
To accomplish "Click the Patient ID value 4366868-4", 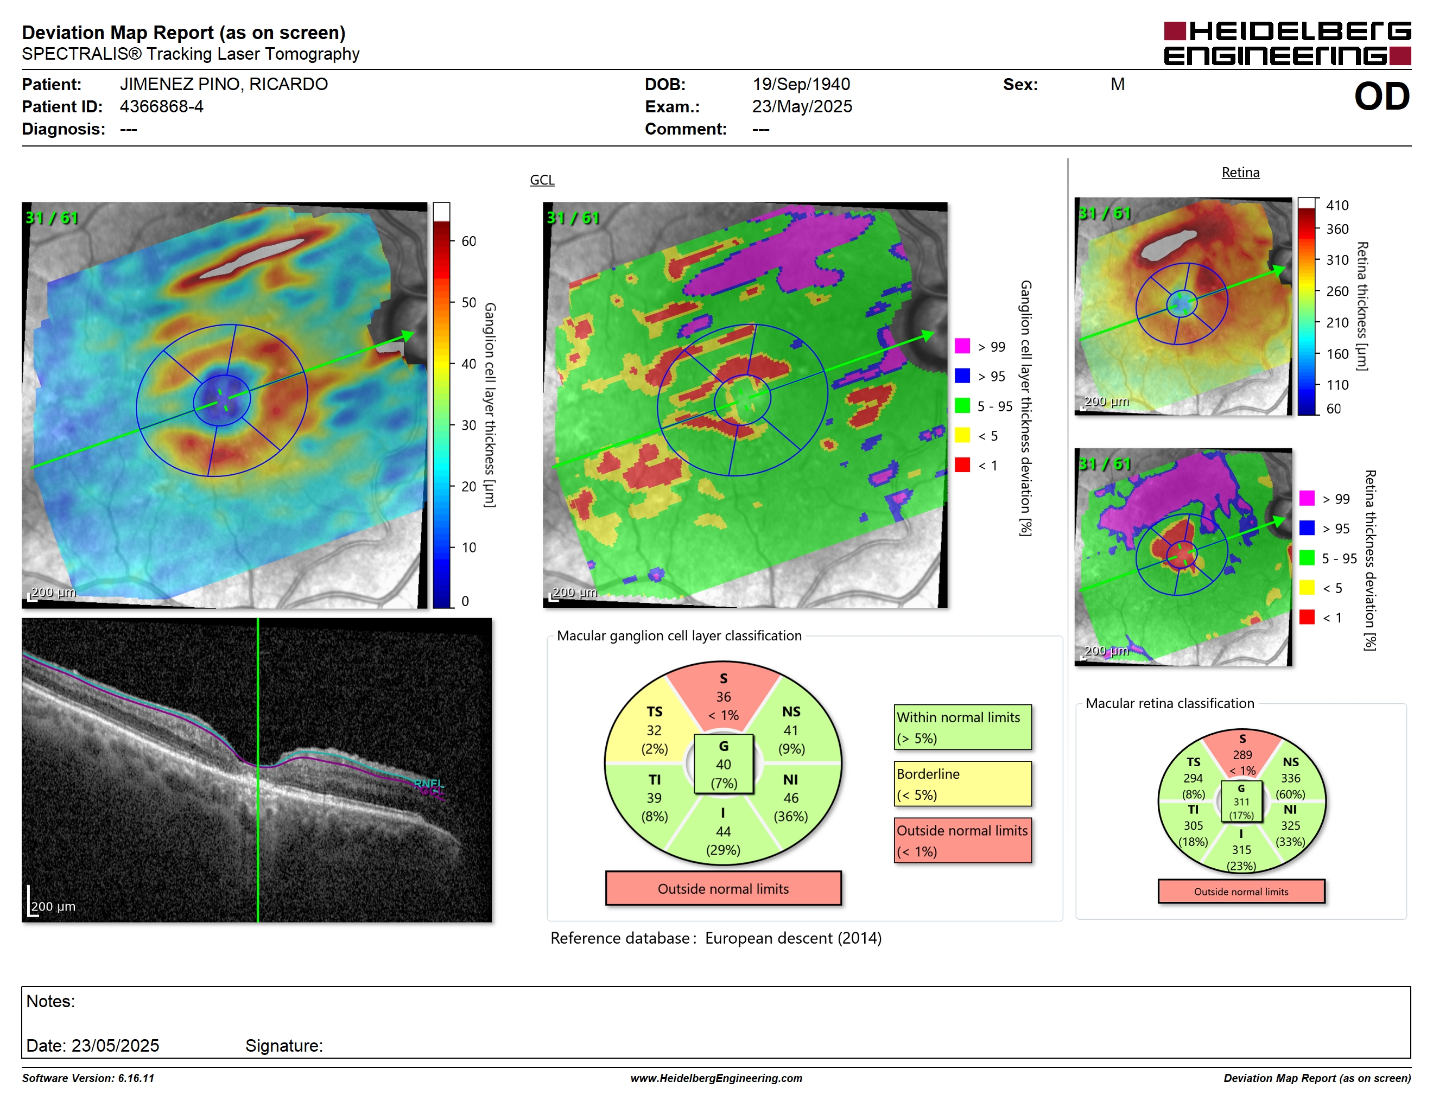I will click(x=161, y=106).
